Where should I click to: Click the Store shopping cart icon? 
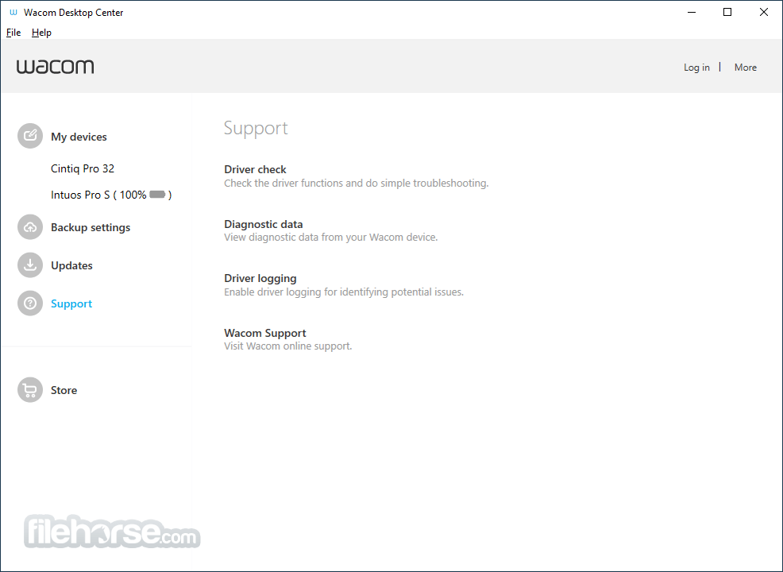click(x=30, y=389)
